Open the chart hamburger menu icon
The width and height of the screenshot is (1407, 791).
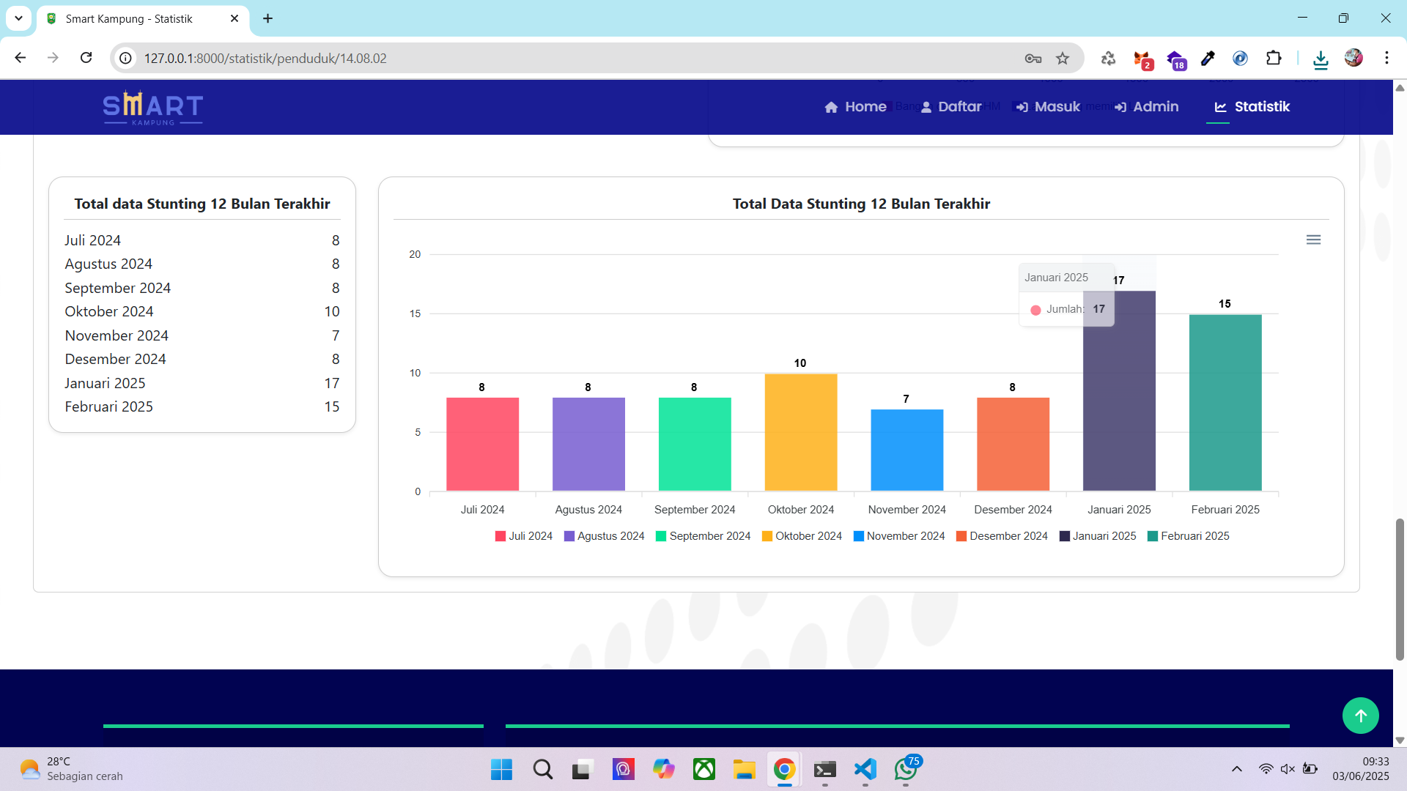(x=1313, y=239)
